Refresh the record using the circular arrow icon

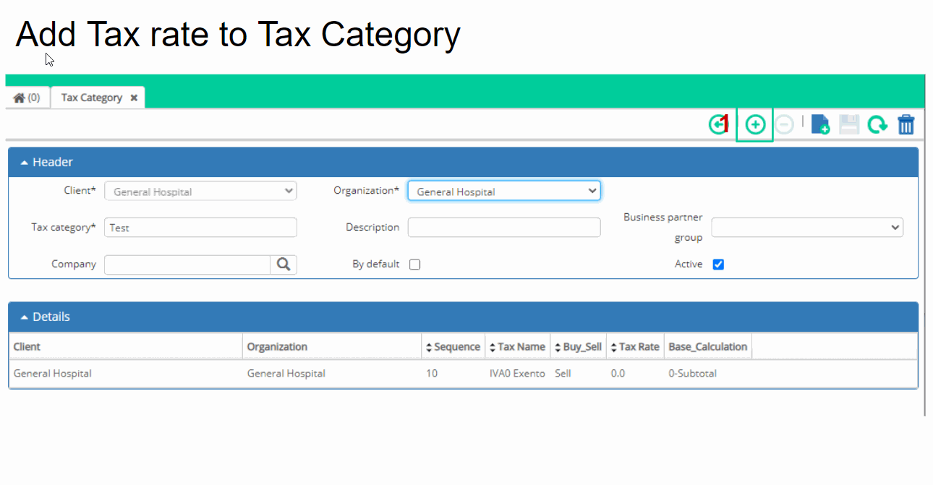[x=877, y=124]
